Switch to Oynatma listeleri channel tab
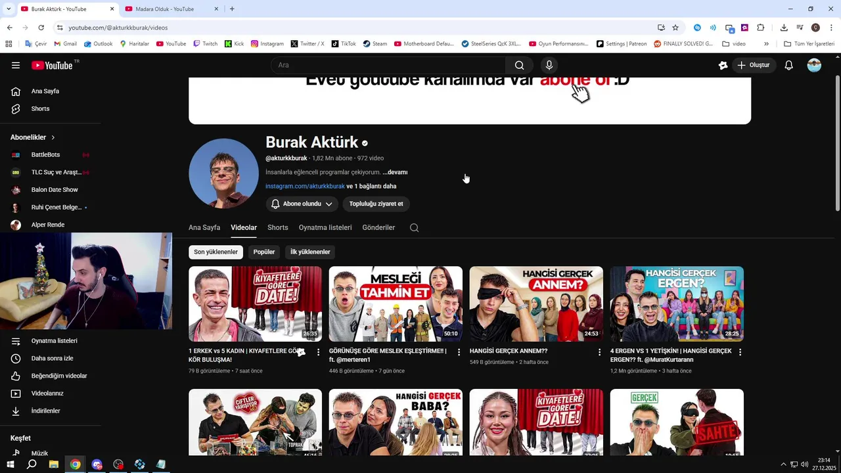The image size is (841, 473). pyautogui.click(x=325, y=227)
